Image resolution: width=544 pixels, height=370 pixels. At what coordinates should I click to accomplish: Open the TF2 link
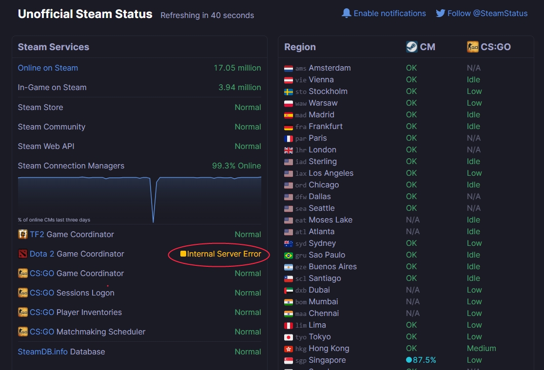37,234
